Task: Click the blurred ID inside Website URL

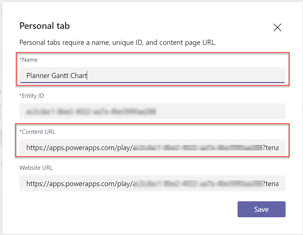Action: tap(198, 183)
